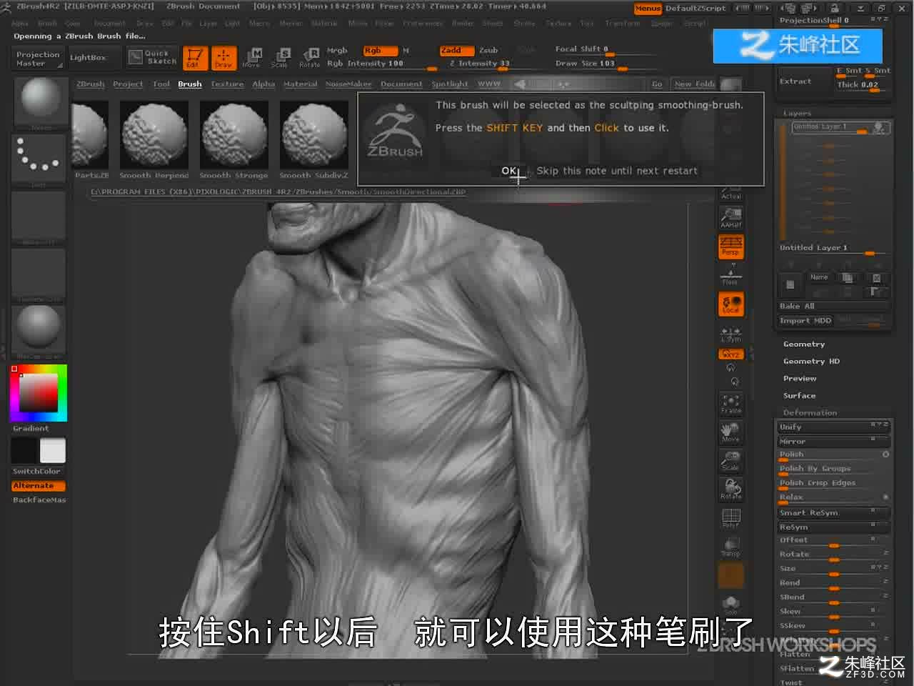Screen dimensions: 914x686
Task: Click Import MDD button
Action: pyautogui.click(x=805, y=321)
